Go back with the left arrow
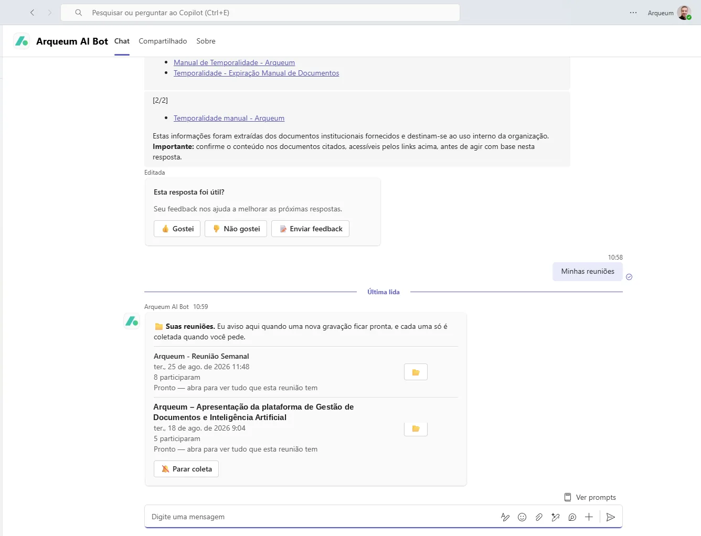701x536 pixels. [x=33, y=13]
